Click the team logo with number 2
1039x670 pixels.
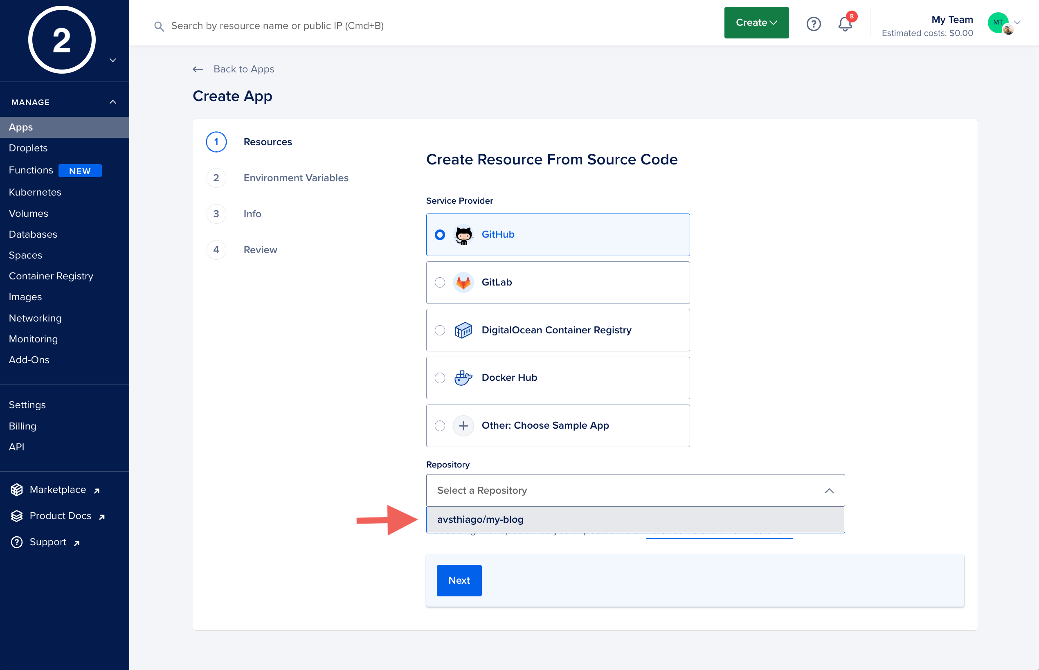62,40
